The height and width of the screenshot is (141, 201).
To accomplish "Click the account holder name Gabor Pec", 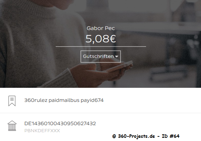I will [101, 28].
